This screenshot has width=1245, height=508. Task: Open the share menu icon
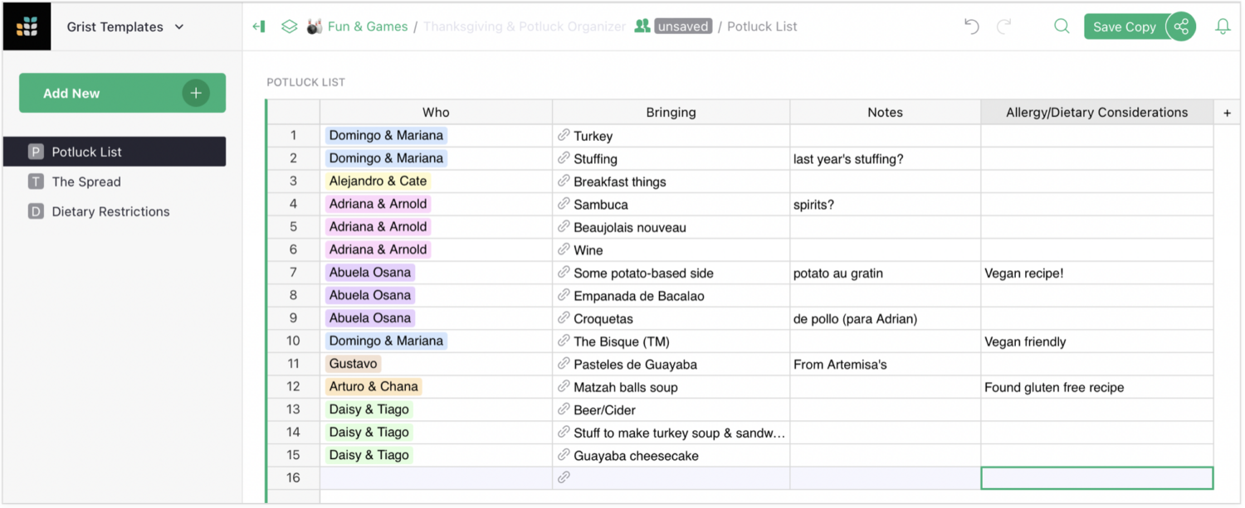pos(1181,27)
